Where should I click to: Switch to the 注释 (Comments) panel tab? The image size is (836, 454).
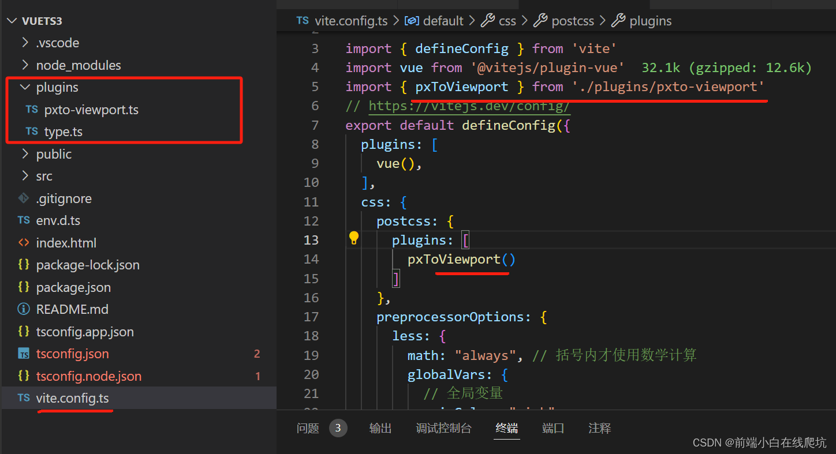tap(600, 428)
